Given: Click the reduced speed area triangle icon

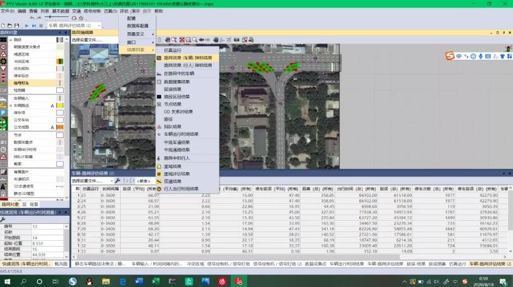Looking at the screenshot, I should (x=3, y=54).
